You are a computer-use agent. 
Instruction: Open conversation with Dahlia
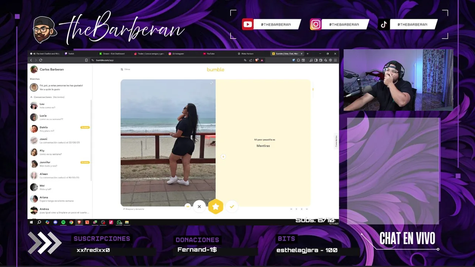60,129
